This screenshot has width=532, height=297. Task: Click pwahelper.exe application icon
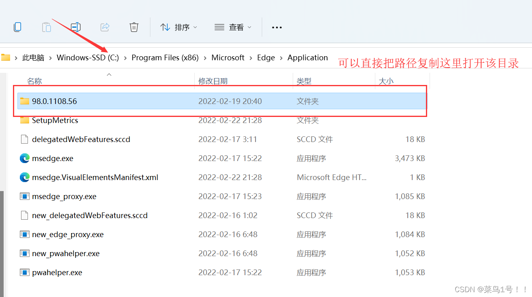(25, 272)
